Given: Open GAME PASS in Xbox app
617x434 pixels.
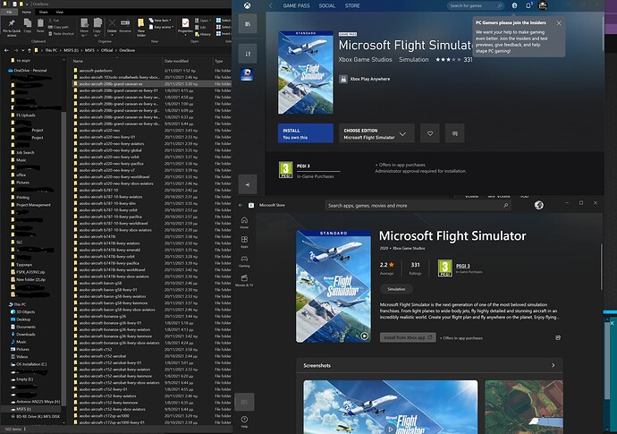Looking at the screenshot, I should (x=296, y=6).
